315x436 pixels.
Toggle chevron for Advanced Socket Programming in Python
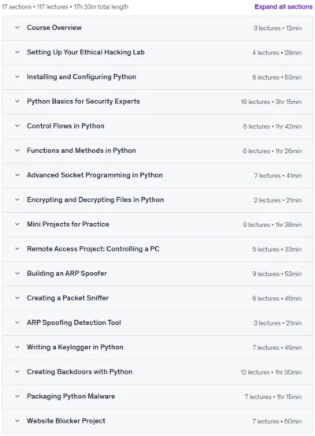17,175
